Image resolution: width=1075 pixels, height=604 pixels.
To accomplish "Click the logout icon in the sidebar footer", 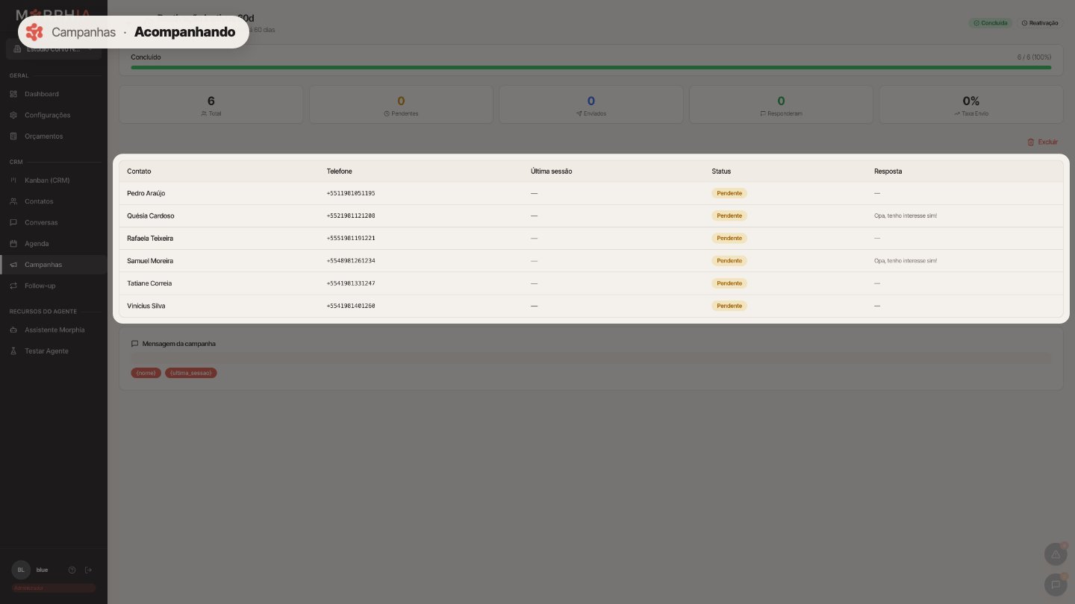I will pyautogui.click(x=88, y=570).
